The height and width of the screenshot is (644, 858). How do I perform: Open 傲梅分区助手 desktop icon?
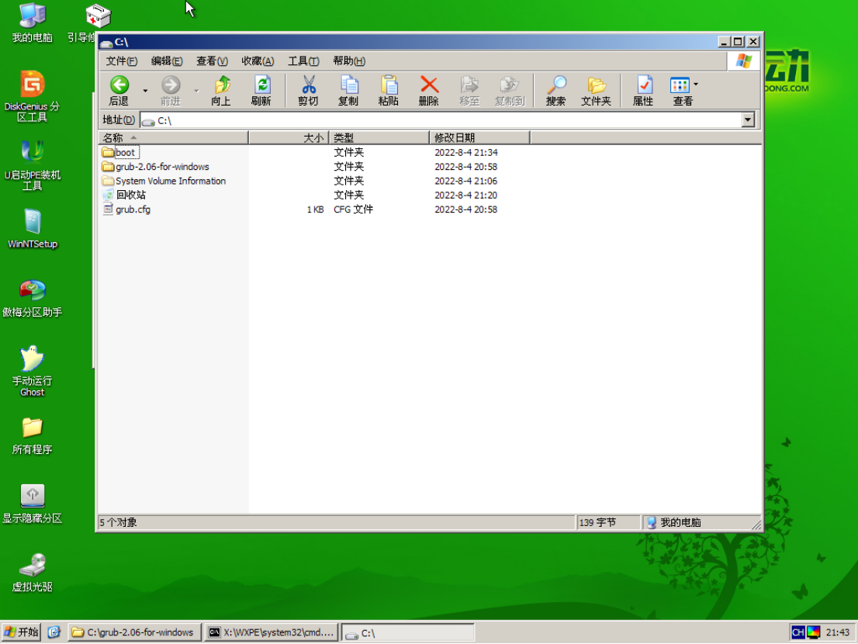pos(33,298)
